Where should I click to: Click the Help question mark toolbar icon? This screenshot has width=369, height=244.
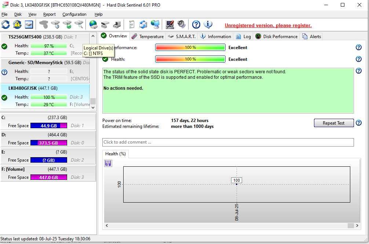coord(196,25)
